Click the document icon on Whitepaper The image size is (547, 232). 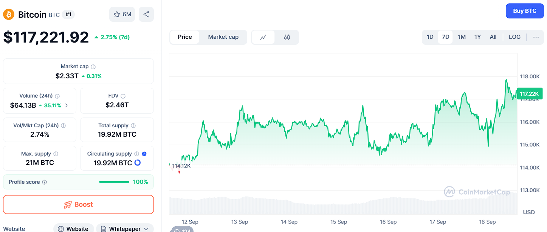pos(104,229)
